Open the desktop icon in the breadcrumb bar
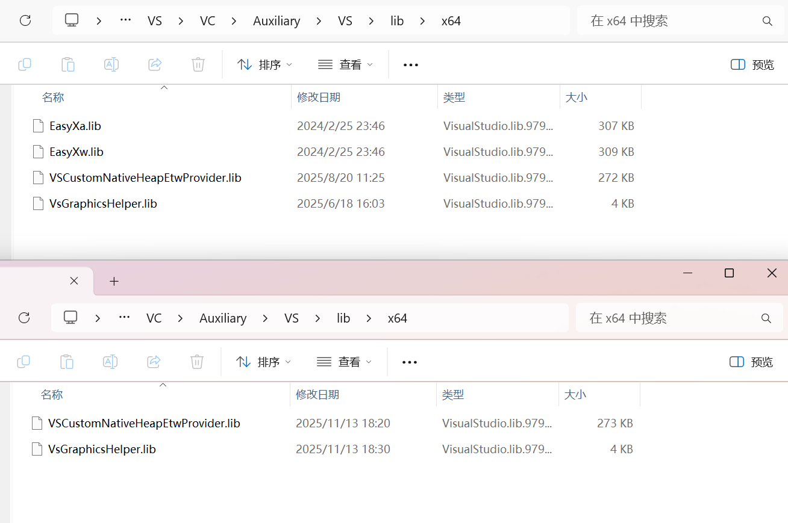The width and height of the screenshot is (788, 523). [x=71, y=20]
